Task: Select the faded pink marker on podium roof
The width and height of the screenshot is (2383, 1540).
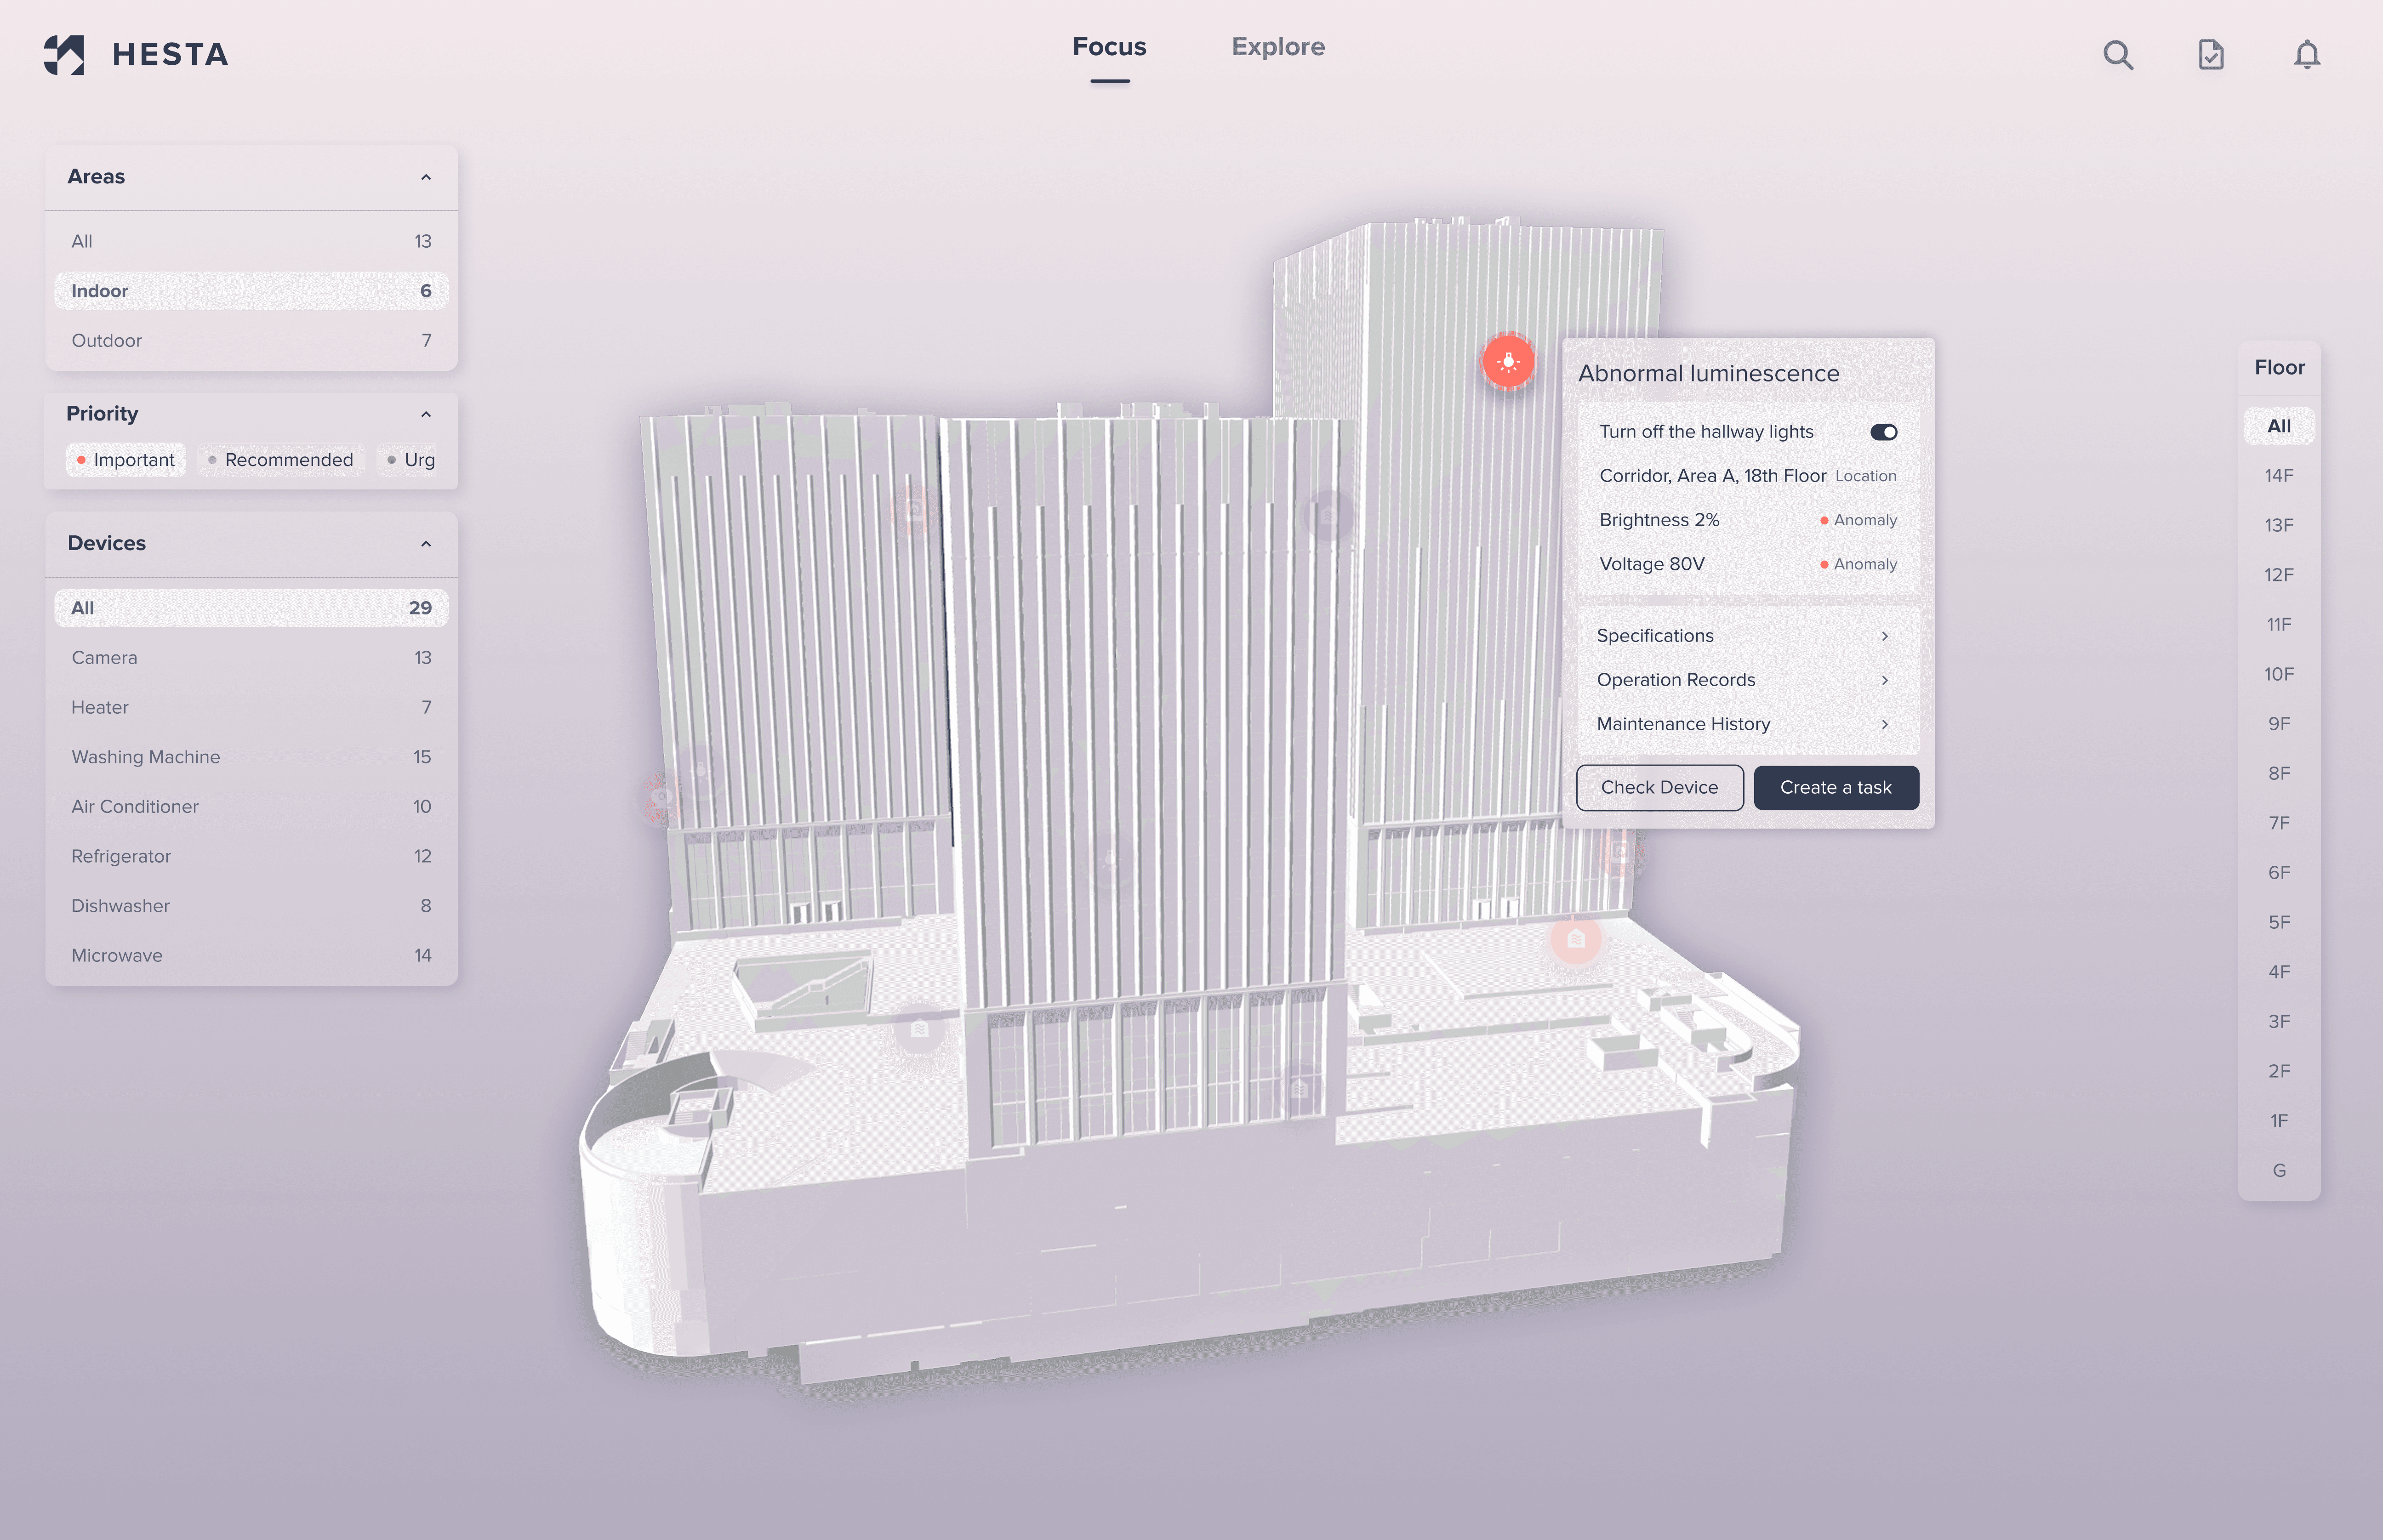Action: coord(1575,939)
